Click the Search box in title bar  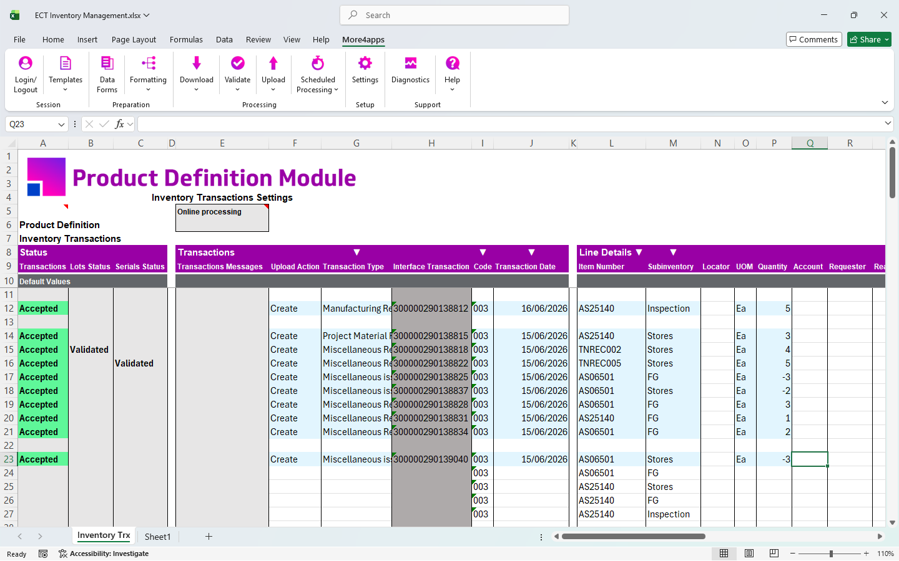point(454,15)
